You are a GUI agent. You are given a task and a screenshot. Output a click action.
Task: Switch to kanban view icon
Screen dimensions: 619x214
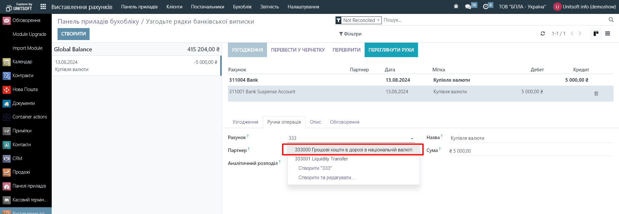click(596, 34)
